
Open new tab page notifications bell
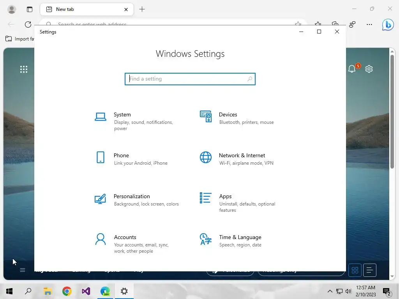click(x=352, y=69)
